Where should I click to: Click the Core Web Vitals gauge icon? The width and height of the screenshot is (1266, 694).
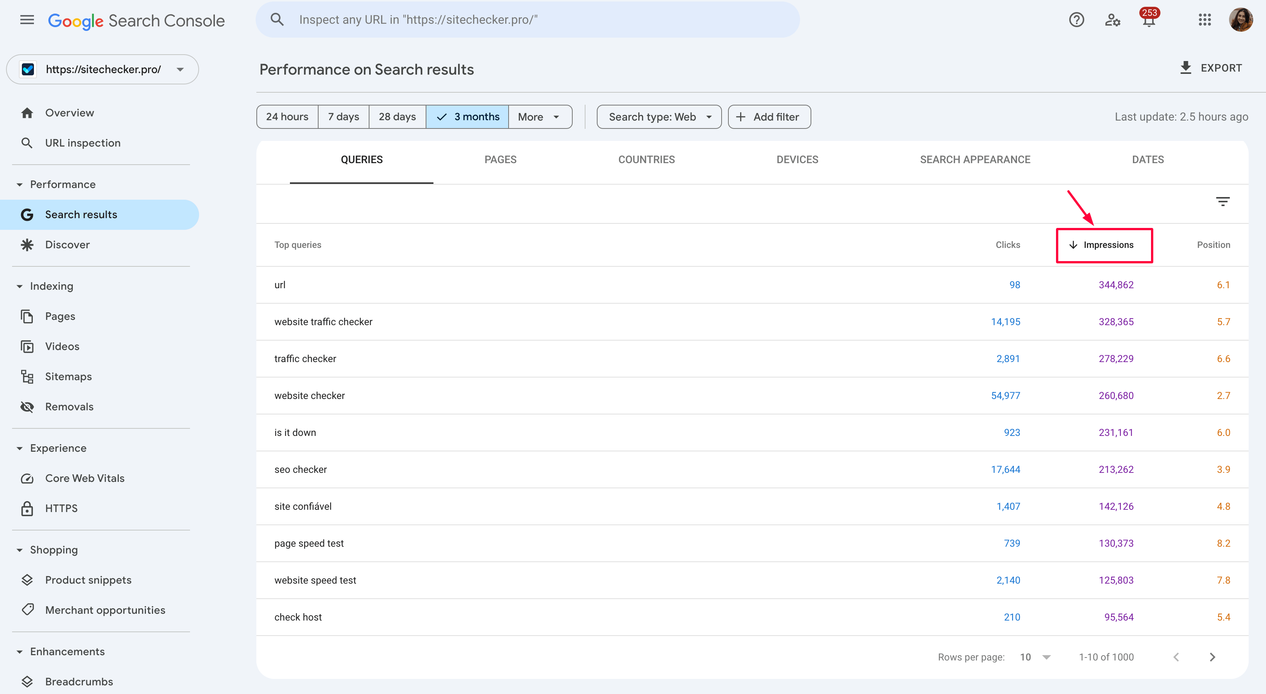click(x=27, y=478)
